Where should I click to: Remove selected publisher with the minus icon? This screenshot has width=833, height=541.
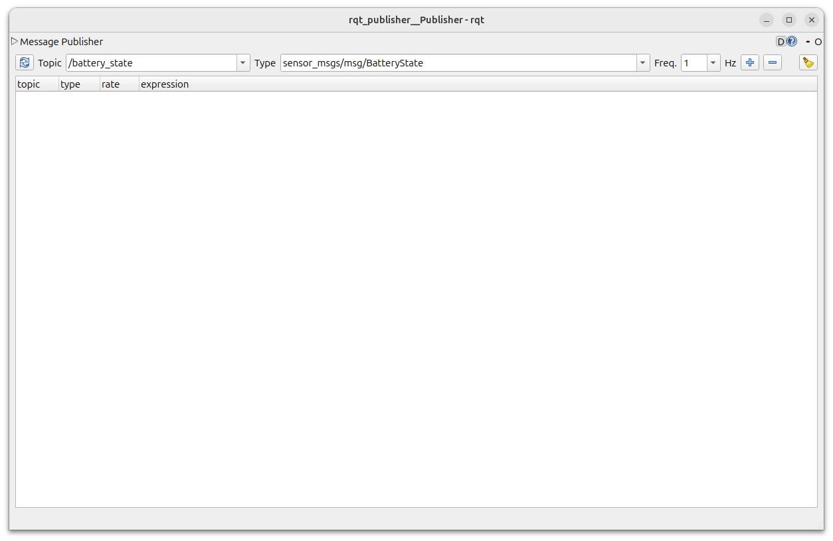tap(773, 63)
